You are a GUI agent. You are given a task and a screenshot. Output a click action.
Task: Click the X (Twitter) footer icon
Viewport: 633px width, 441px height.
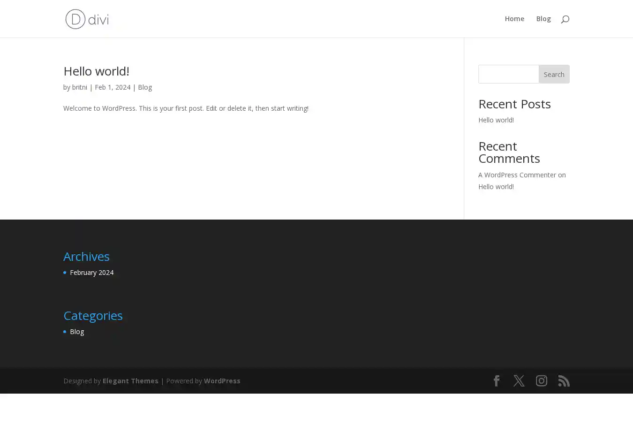(519, 380)
